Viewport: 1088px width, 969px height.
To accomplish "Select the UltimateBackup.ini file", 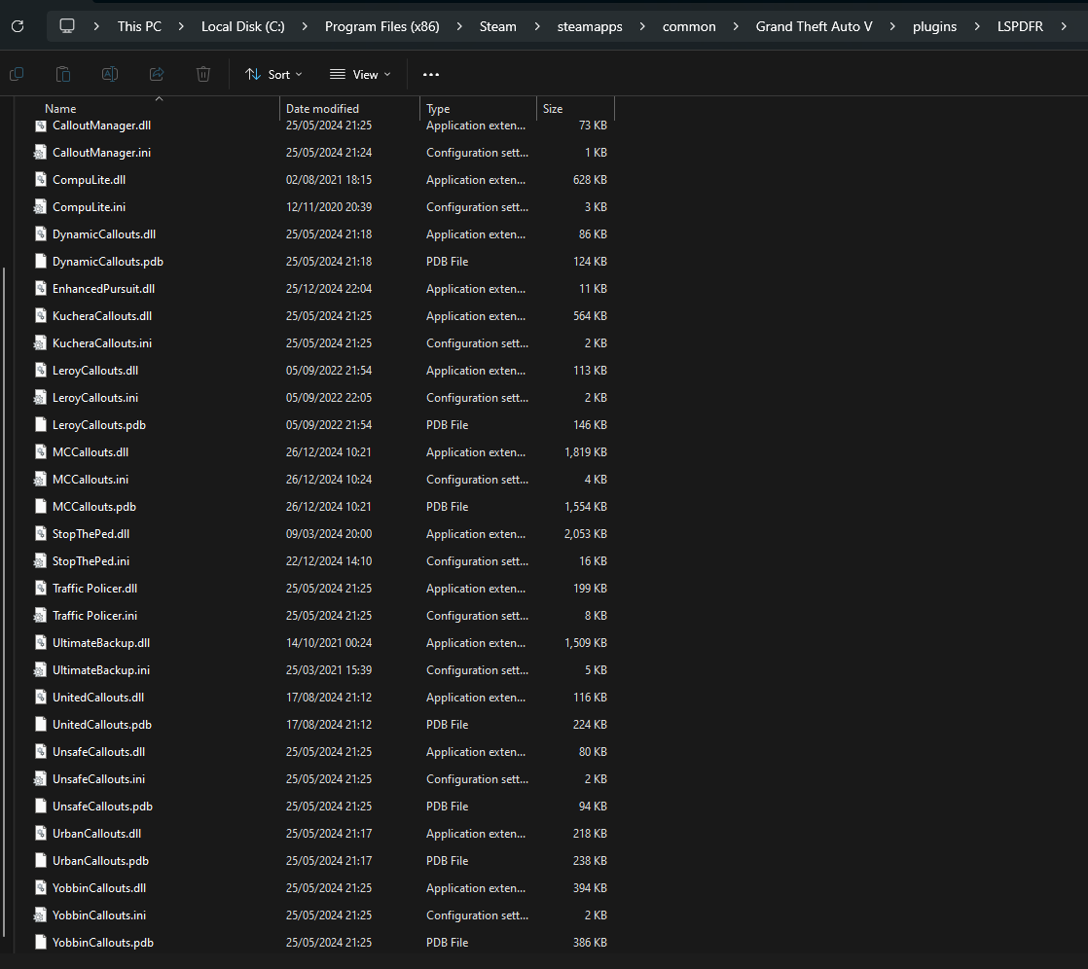I will click(100, 670).
